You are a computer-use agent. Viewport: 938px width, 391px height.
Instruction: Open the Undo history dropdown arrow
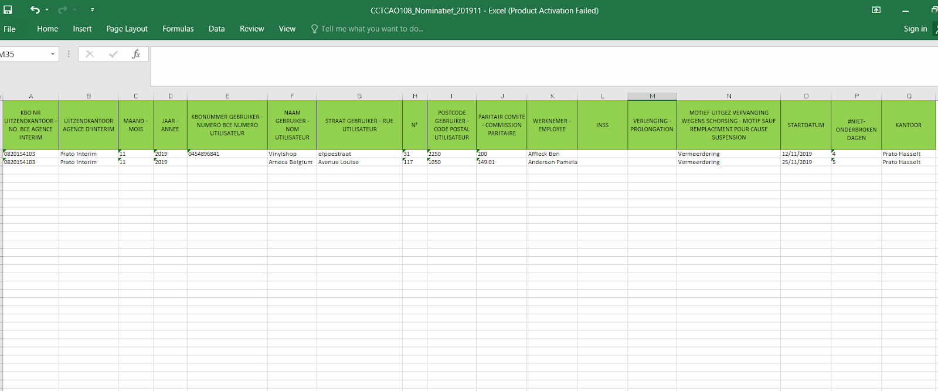(x=47, y=10)
